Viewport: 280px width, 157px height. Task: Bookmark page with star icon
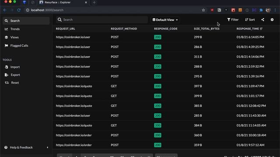[x=203, y=10]
